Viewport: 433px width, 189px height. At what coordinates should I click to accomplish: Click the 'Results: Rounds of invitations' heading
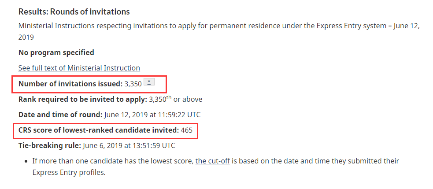pyautogui.click(x=74, y=11)
